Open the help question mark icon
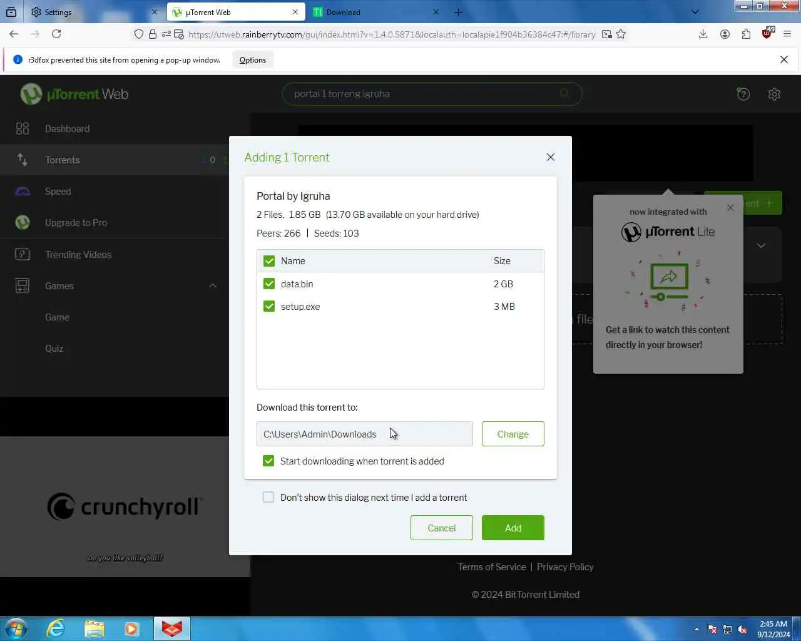The height and width of the screenshot is (641, 801). click(x=743, y=94)
